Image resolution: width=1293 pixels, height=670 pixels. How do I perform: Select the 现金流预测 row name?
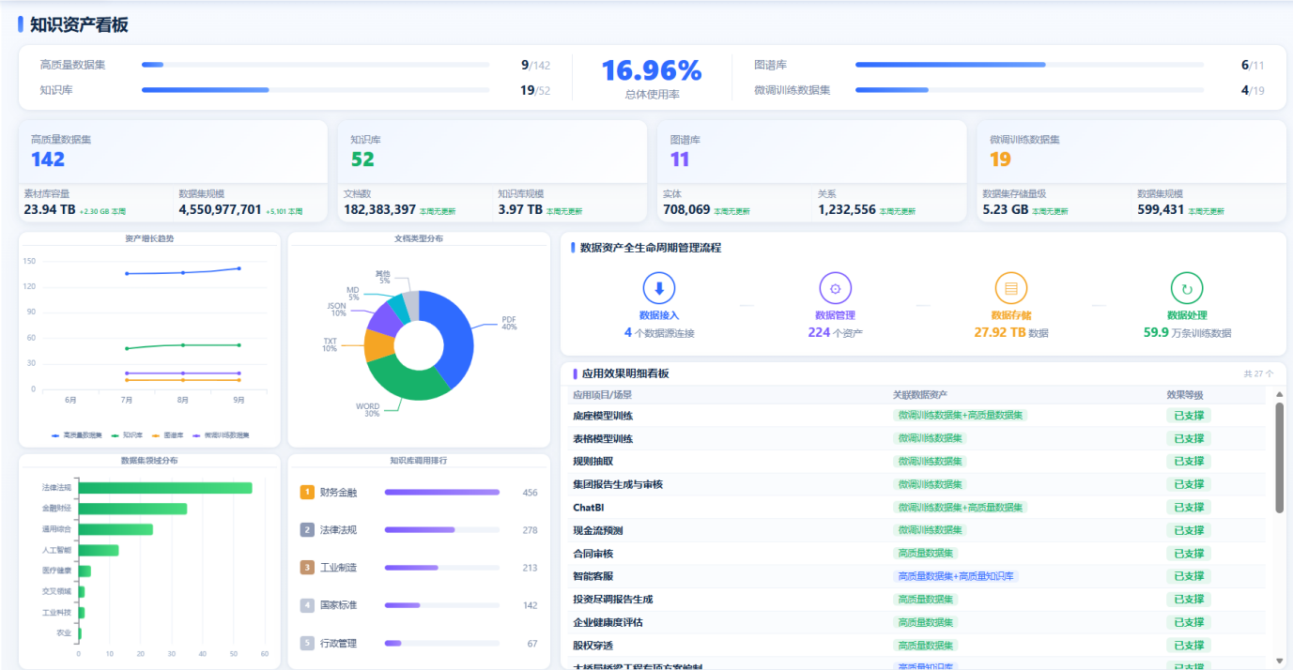(x=597, y=530)
